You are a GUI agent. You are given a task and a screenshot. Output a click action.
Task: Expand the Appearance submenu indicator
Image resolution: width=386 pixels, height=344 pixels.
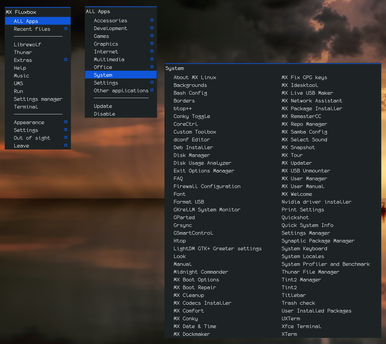tap(66, 122)
